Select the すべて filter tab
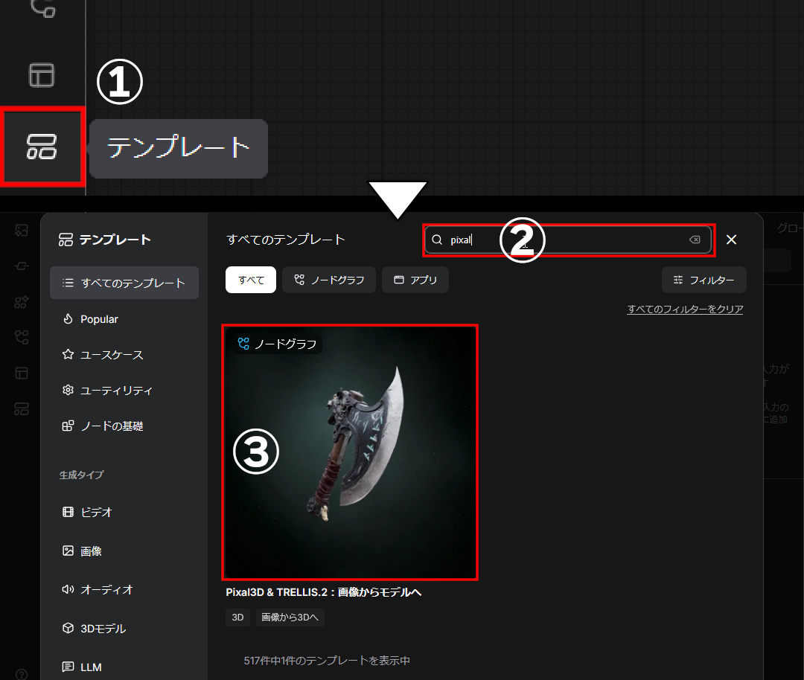Image resolution: width=804 pixels, height=680 pixels. [251, 280]
